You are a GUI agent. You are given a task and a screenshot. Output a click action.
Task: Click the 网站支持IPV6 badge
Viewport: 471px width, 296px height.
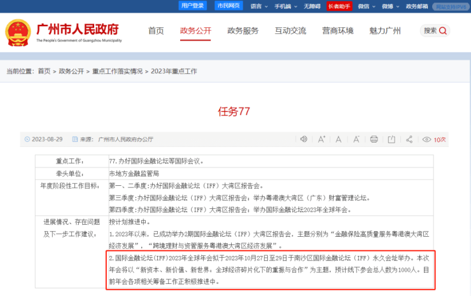click(x=451, y=6)
